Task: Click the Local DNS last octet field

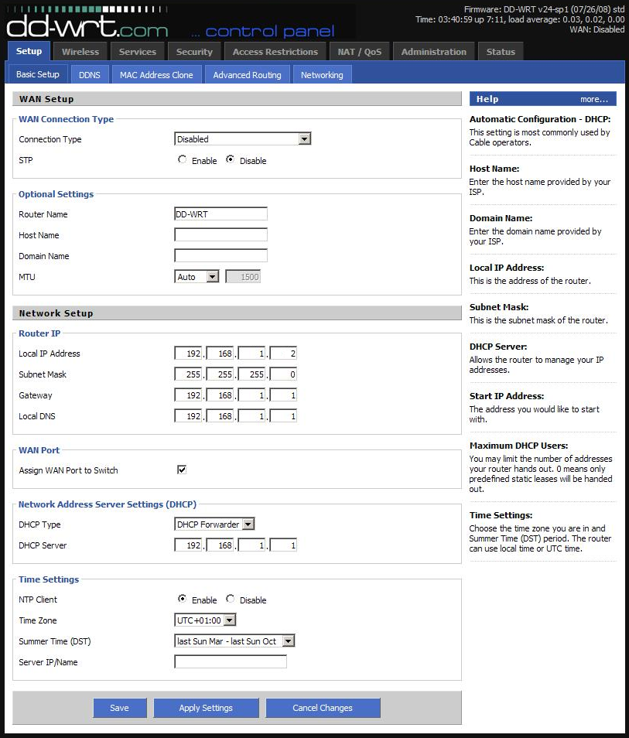Action: 283,415
